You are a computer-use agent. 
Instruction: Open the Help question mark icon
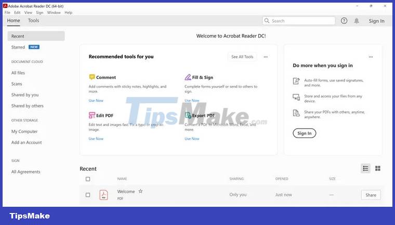coord(344,21)
